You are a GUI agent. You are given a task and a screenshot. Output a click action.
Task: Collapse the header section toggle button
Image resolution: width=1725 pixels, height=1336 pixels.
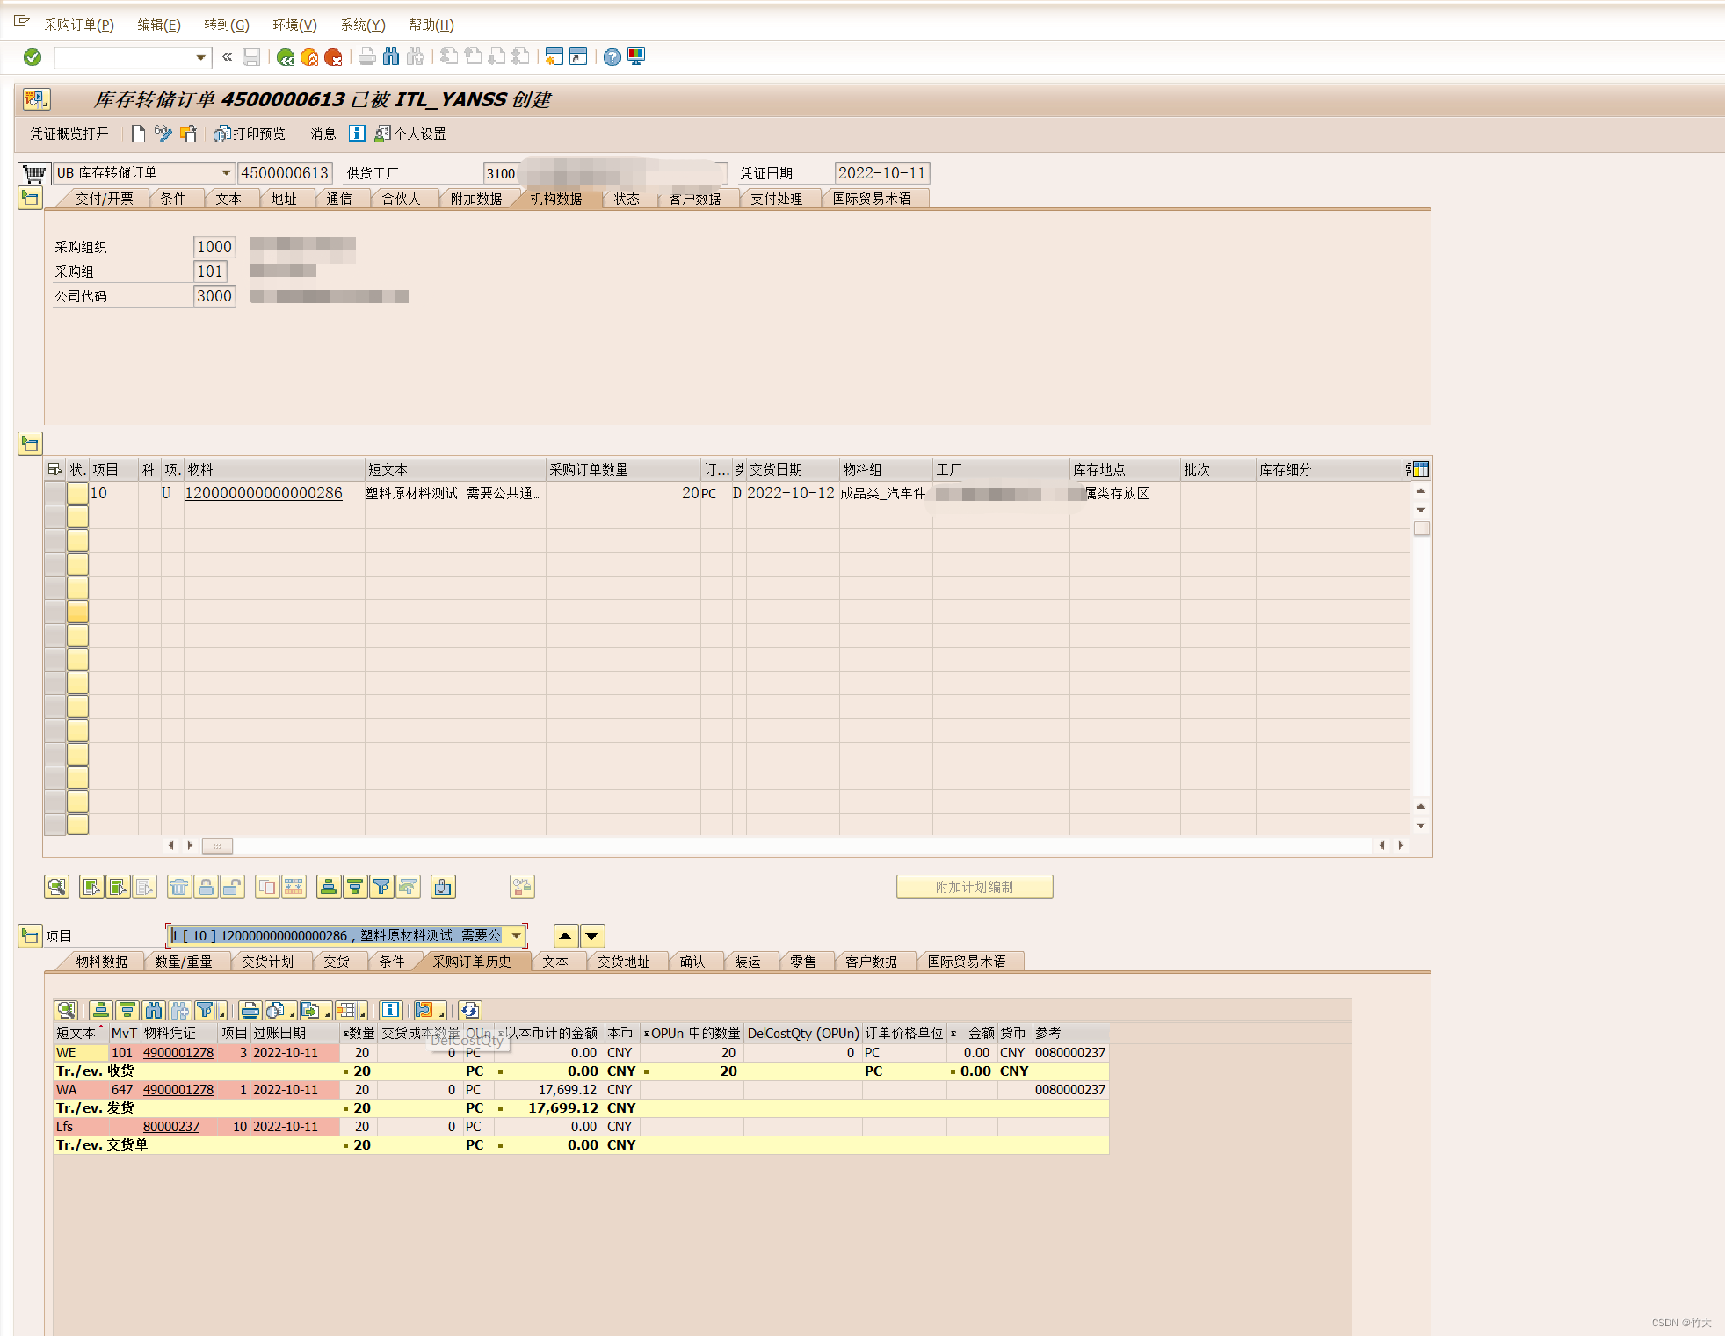point(30,199)
